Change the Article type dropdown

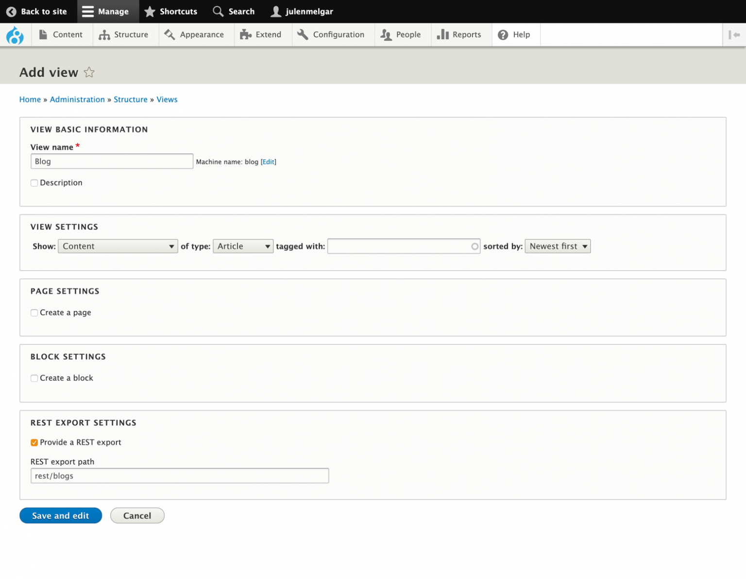[x=243, y=246]
